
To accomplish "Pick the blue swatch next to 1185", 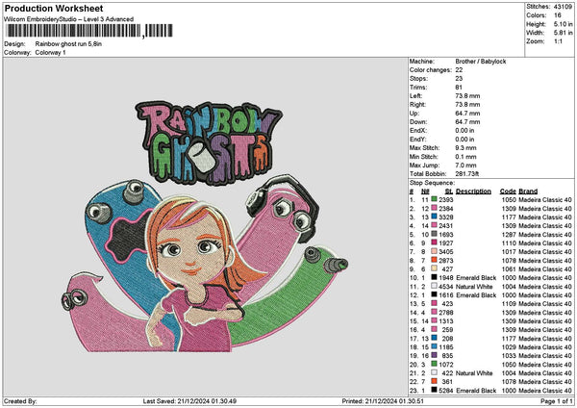I will coord(435,346).
